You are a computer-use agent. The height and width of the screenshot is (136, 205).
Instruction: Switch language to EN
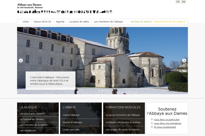(x=183, y=2)
